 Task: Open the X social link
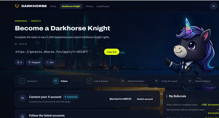pyautogui.click(x=19, y=63)
